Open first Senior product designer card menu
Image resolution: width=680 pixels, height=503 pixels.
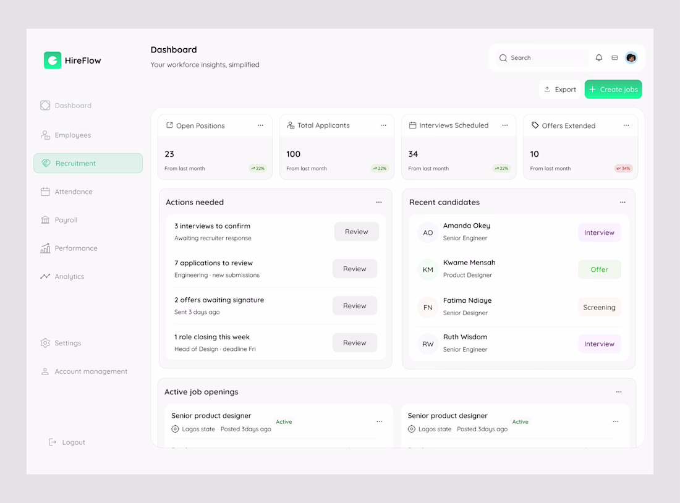tap(380, 421)
